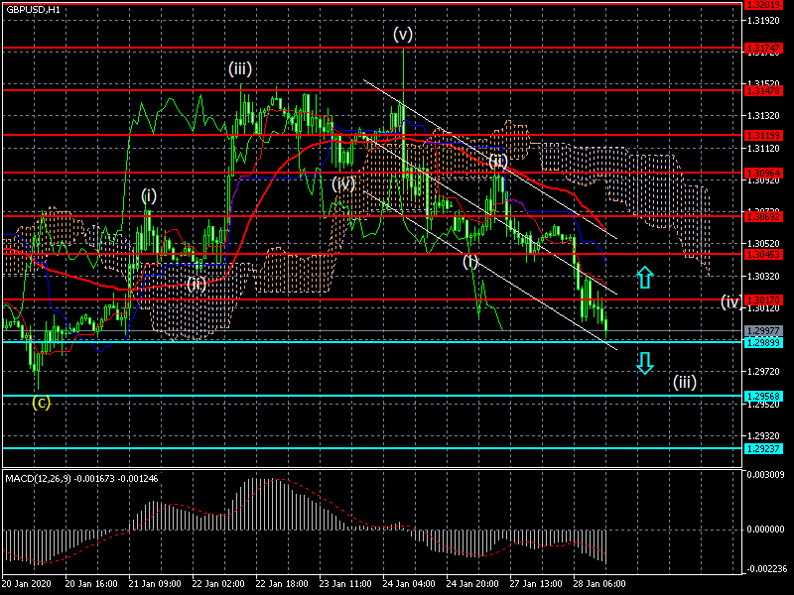Click the 1.31320 price axis value
The image size is (794, 595).
click(x=763, y=116)
